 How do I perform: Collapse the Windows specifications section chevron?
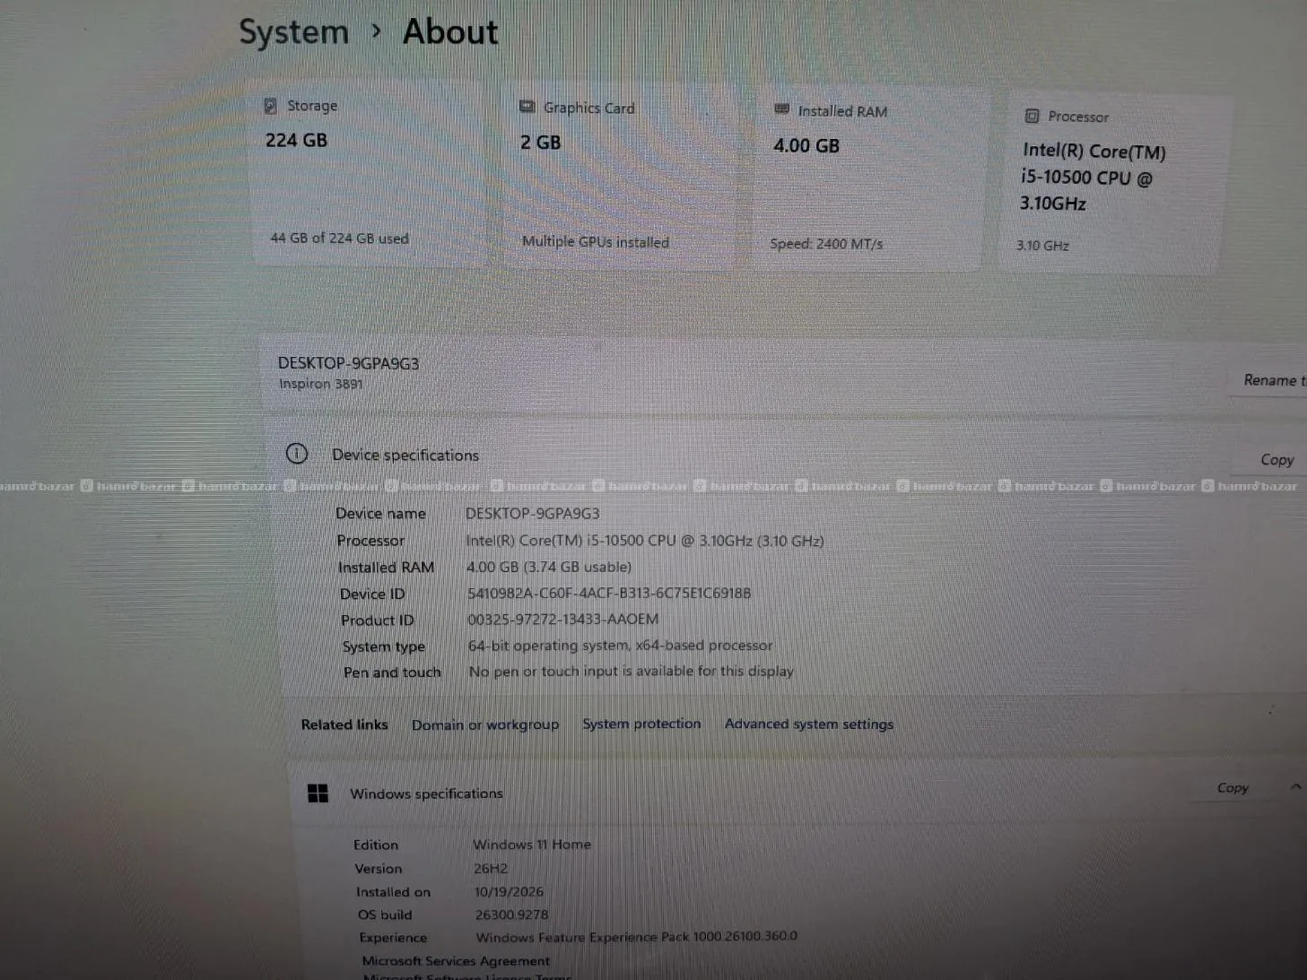[1295, 787]
